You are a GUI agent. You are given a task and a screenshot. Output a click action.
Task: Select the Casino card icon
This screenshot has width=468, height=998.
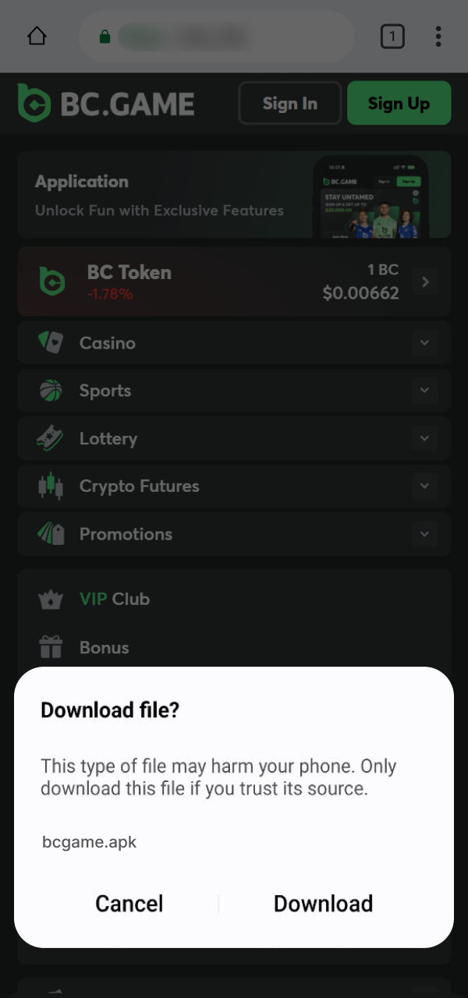(x=51, y=342)
